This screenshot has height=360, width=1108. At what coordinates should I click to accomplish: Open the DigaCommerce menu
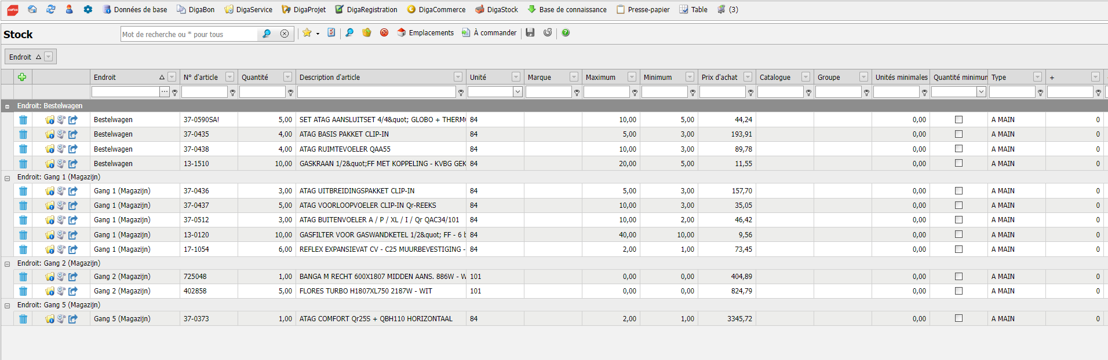(x=436, y=9)
